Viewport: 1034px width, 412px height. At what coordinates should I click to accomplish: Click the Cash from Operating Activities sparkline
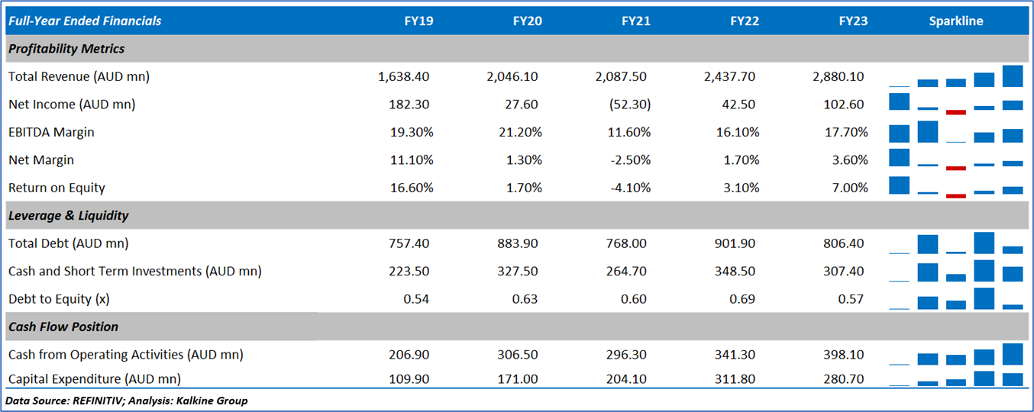(956, 355)
